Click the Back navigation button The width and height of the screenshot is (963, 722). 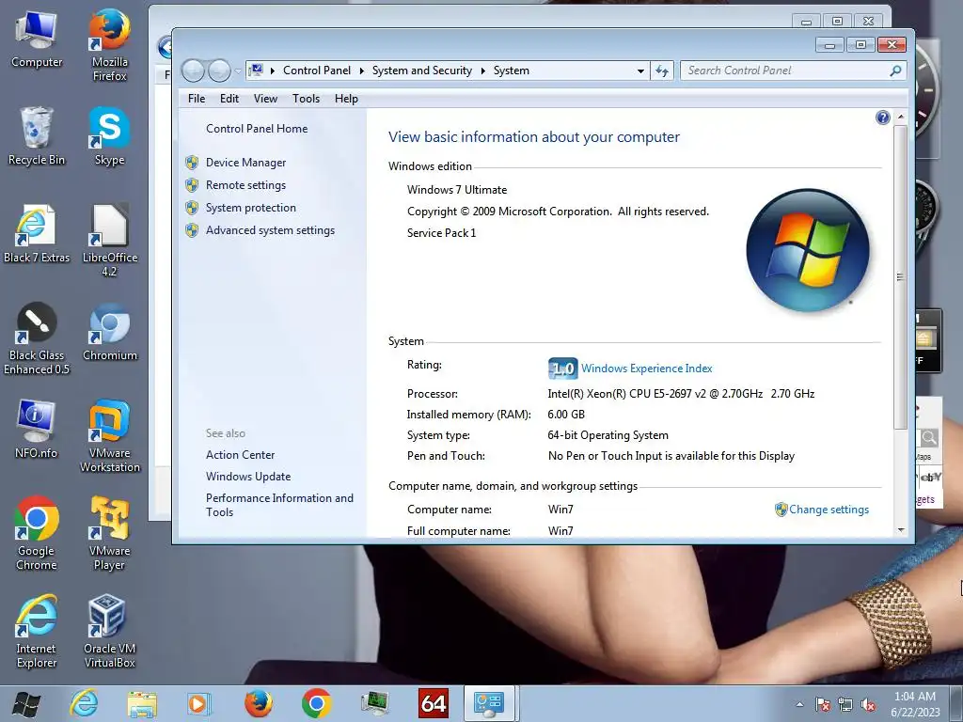pyautogui.click(x=194, y=71)
